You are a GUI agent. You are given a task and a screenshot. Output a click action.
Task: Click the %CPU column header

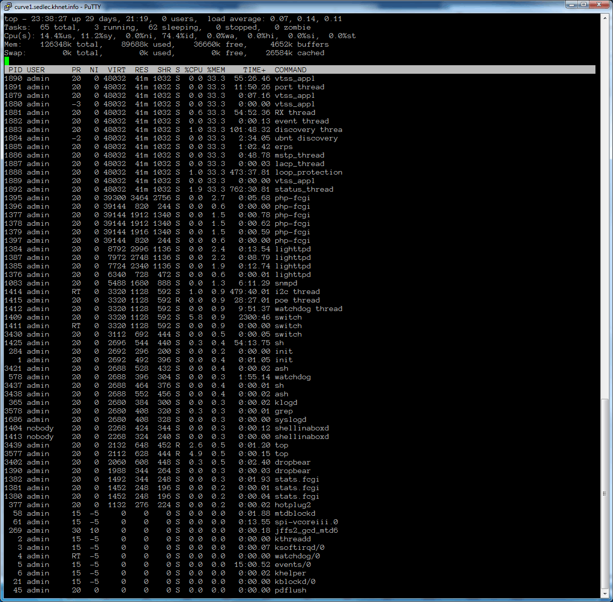pyautogui.click(x=193, y=70)
